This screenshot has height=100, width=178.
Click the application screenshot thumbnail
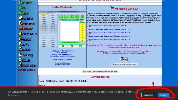pos(62,29)
